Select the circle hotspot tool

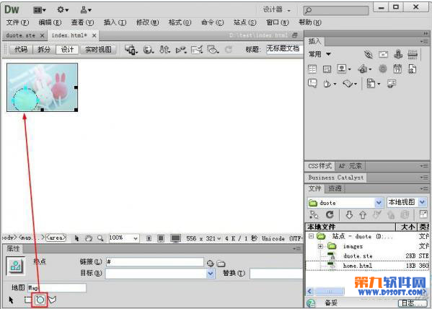coord(40,300)
